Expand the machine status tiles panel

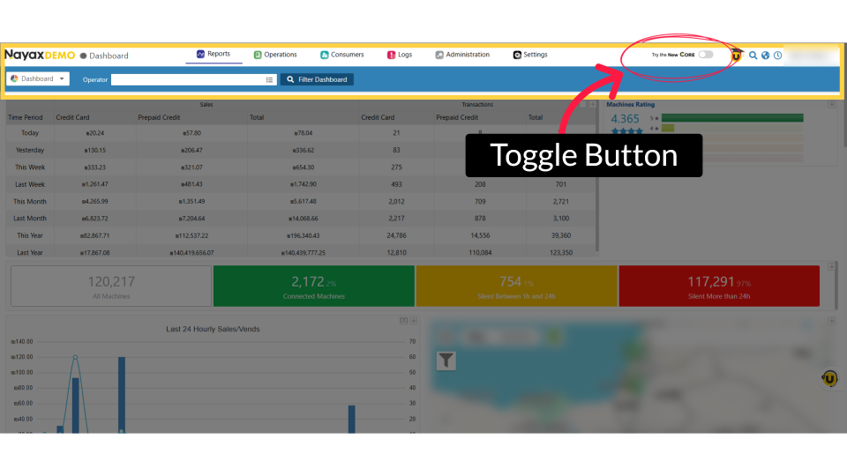(x=831, y=266)
